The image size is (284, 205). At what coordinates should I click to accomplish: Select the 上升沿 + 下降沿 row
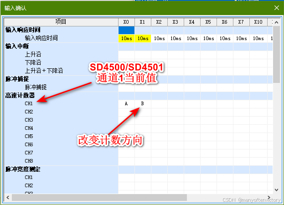pos(61,71)
